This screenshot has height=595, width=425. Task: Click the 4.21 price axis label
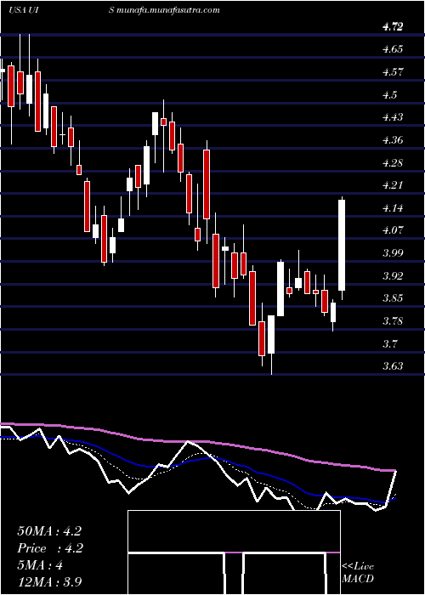[393, 184]
